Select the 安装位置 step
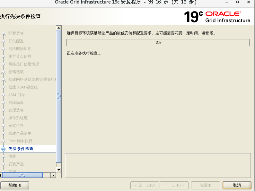 click(x=16, y=126)
